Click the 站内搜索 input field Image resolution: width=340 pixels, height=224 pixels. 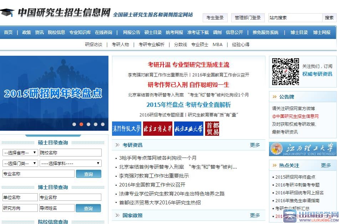click(x=295, y=18)
